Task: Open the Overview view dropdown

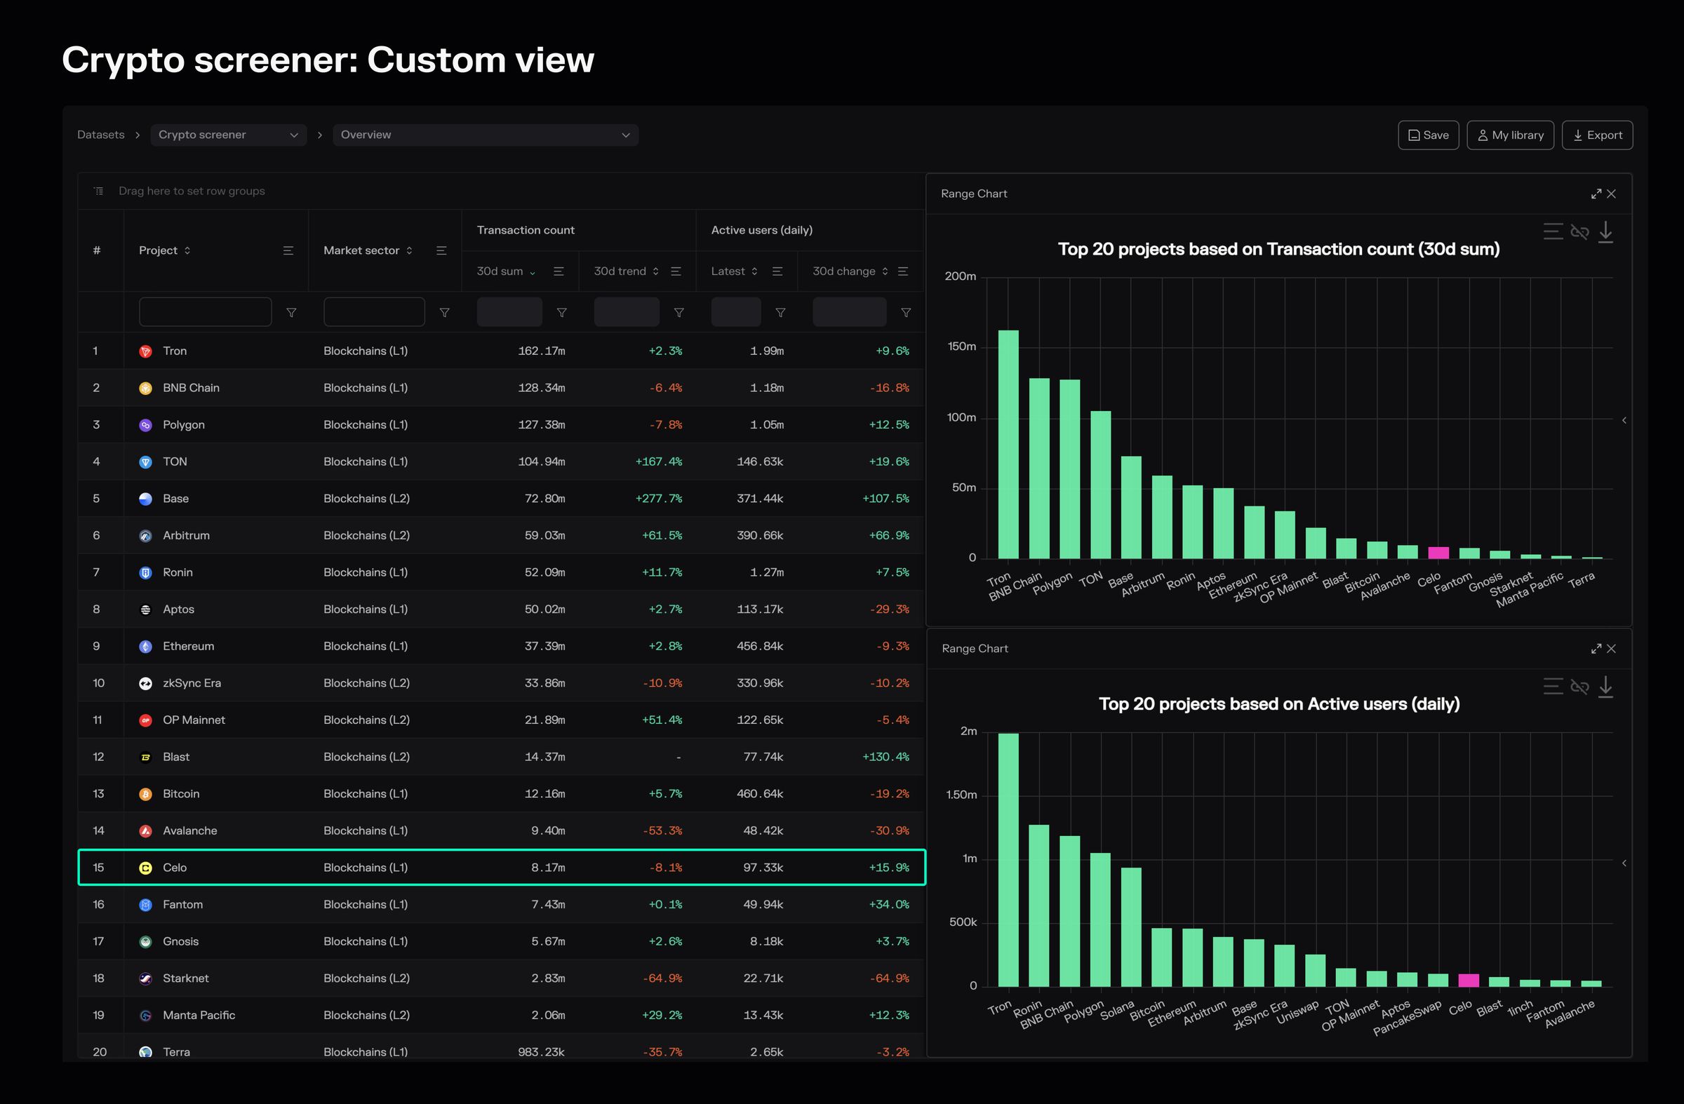Action: click(x=485, y=135)
